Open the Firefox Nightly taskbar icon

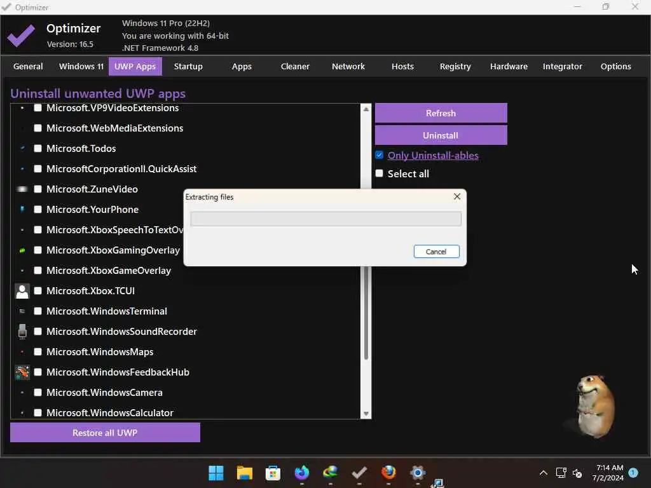tap(302, 473)
